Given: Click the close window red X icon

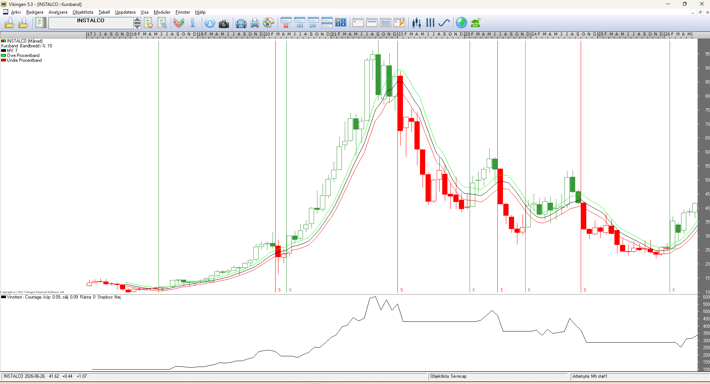Looking at the screenshot, I should pos(286,23).
